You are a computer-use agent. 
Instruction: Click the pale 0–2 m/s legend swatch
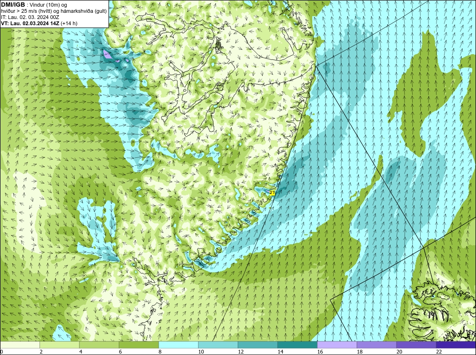(x=20, y=345)
